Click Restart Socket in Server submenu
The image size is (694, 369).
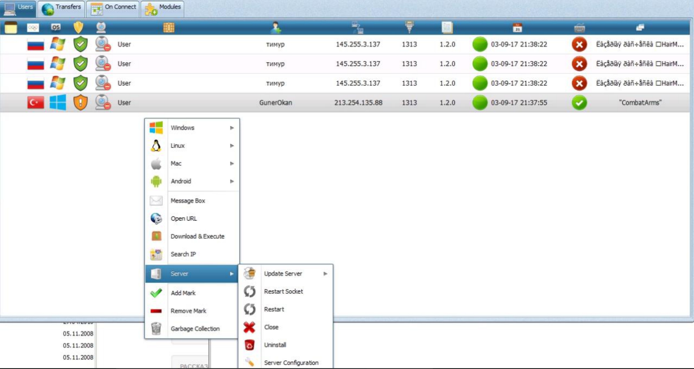(283, 292)
